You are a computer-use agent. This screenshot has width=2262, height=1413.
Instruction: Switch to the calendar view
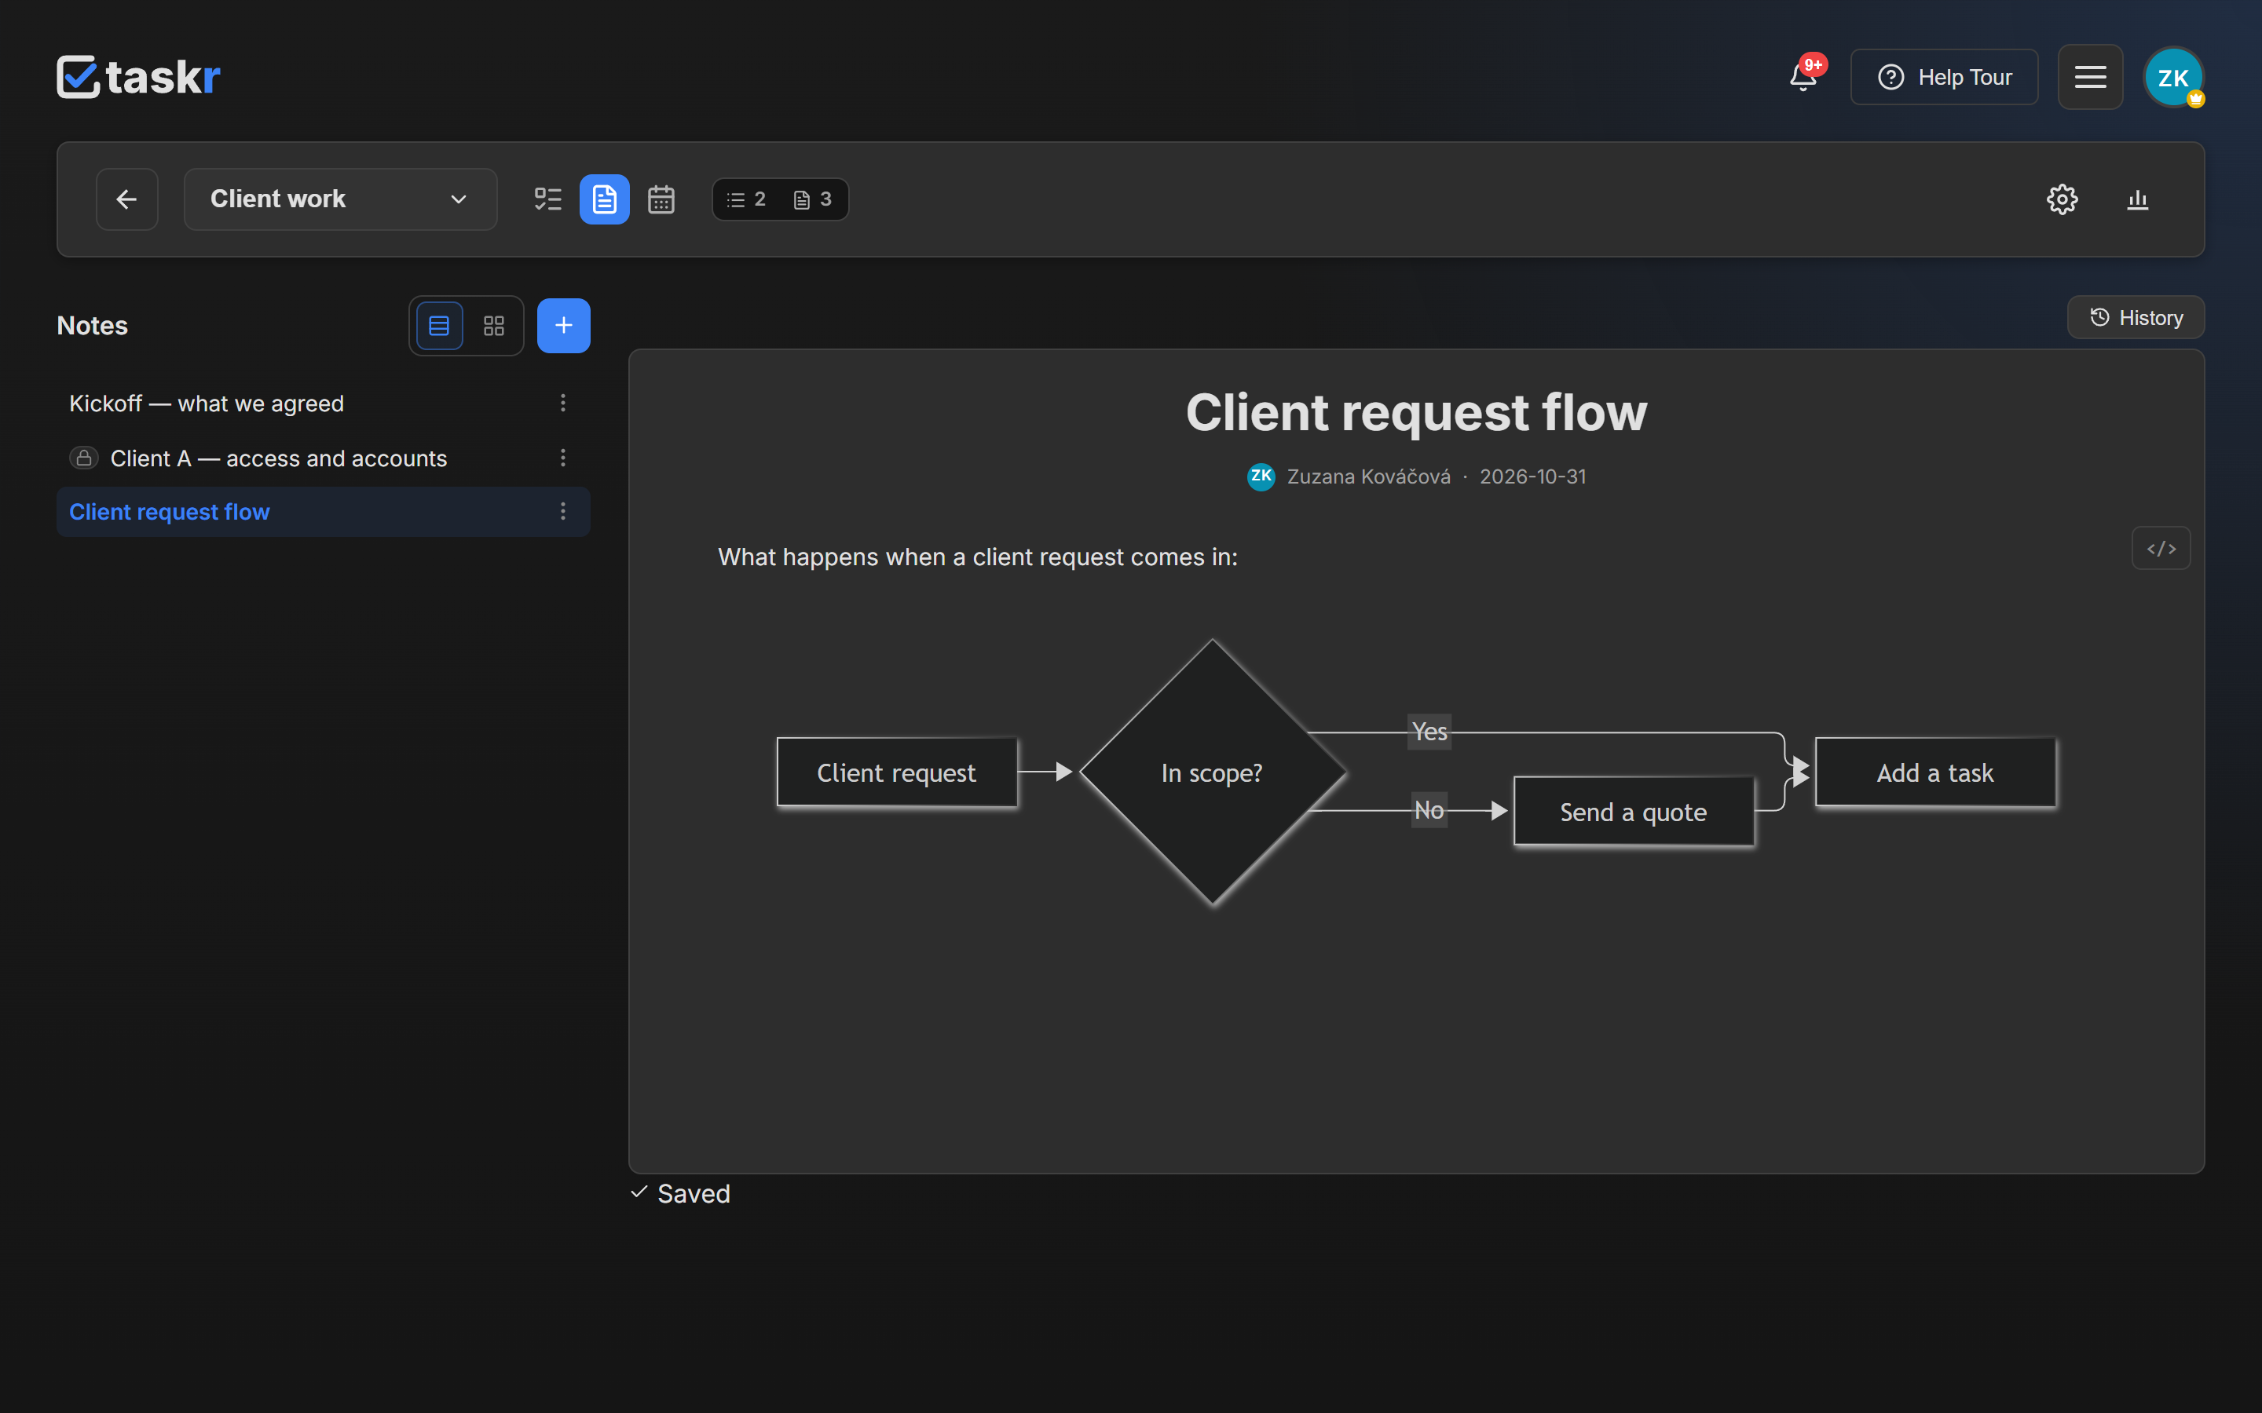pyautogui.click(x=661, y=199)
